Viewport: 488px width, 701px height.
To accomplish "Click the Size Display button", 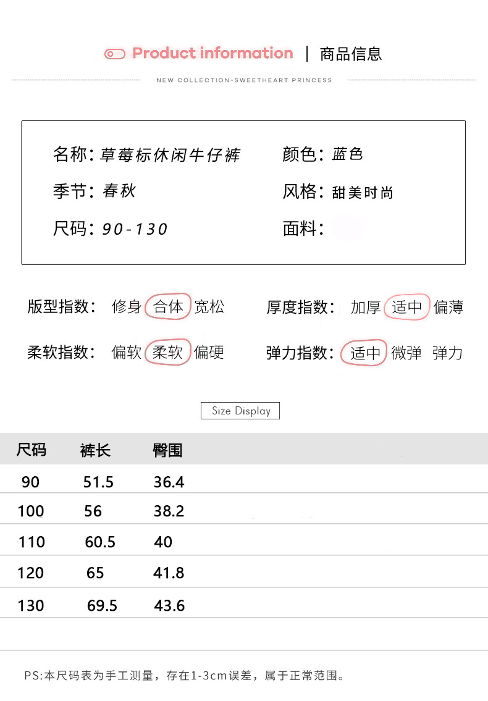I will (x=240, y=411).
